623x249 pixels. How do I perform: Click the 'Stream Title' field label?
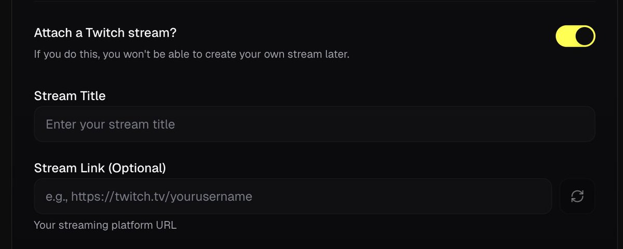(x=70, y=96)
